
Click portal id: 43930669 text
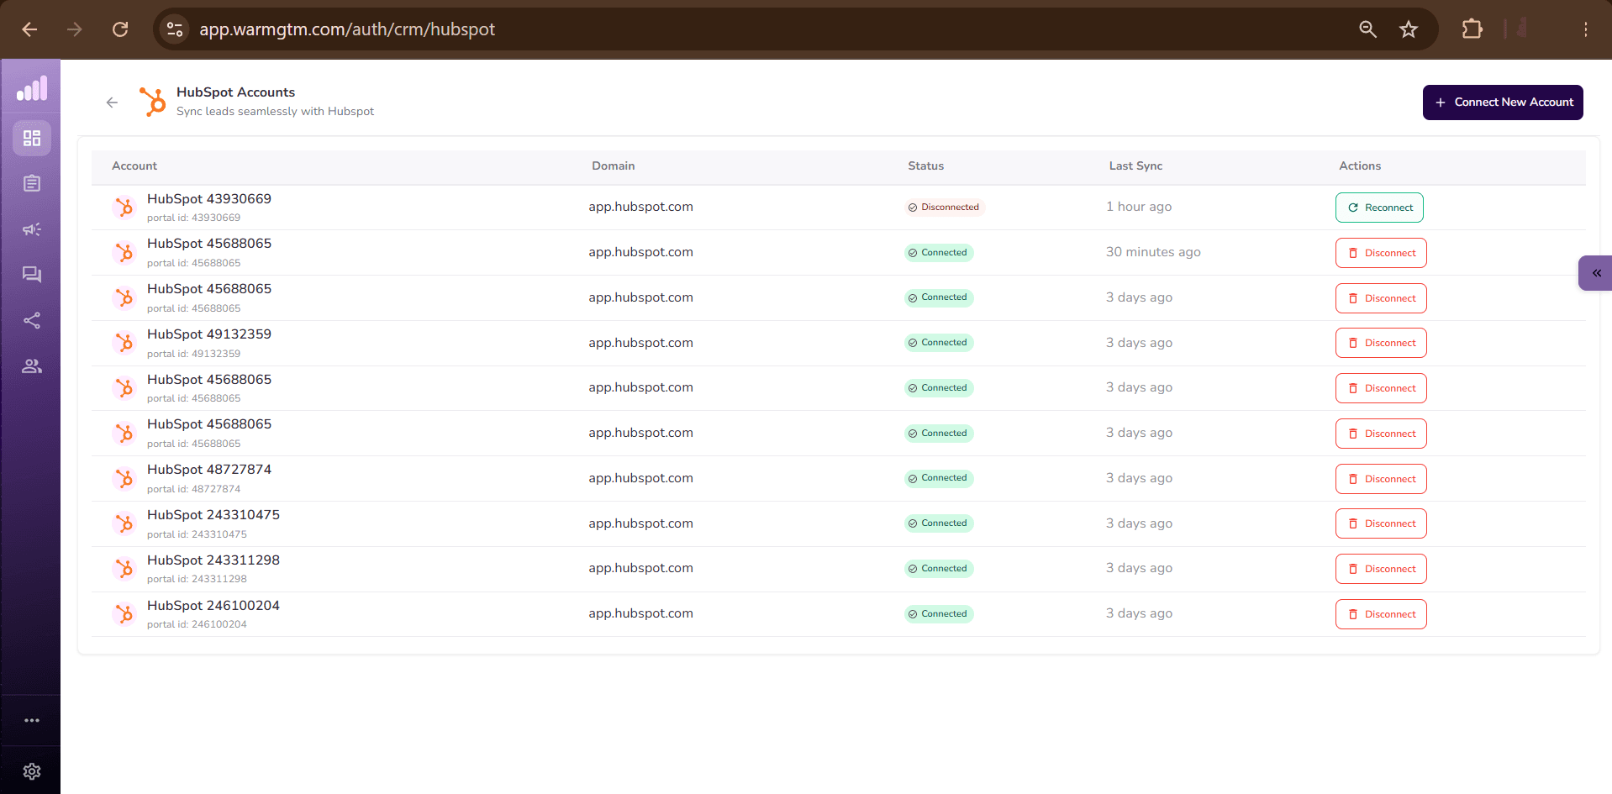coord(193,218)
